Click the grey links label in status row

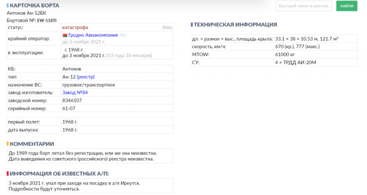[x=167, y=27]
